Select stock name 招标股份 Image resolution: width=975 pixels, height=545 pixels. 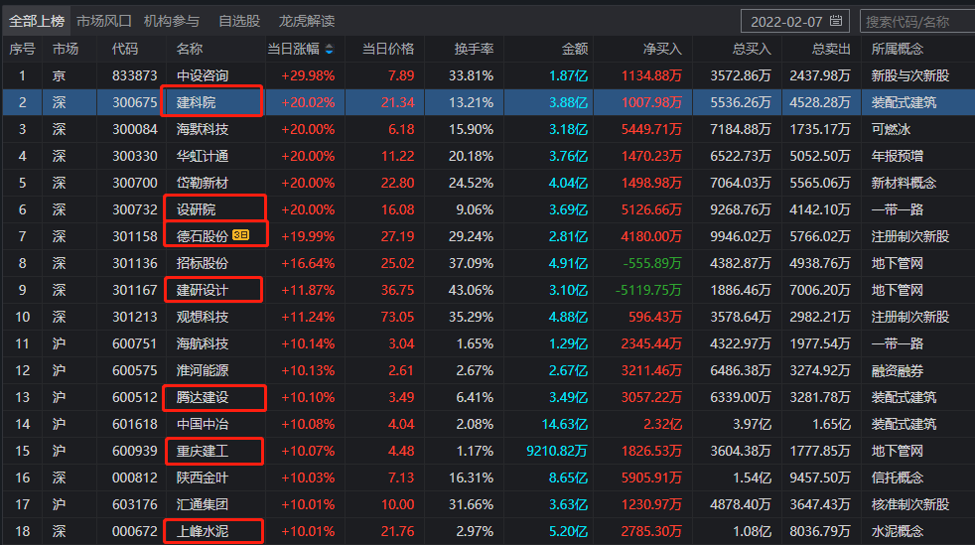(x=203, y=263)
